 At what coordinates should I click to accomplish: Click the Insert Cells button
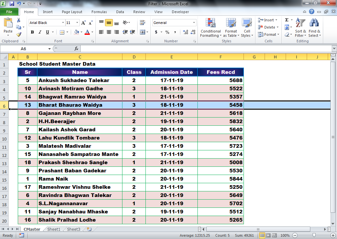tap(267, 20)
